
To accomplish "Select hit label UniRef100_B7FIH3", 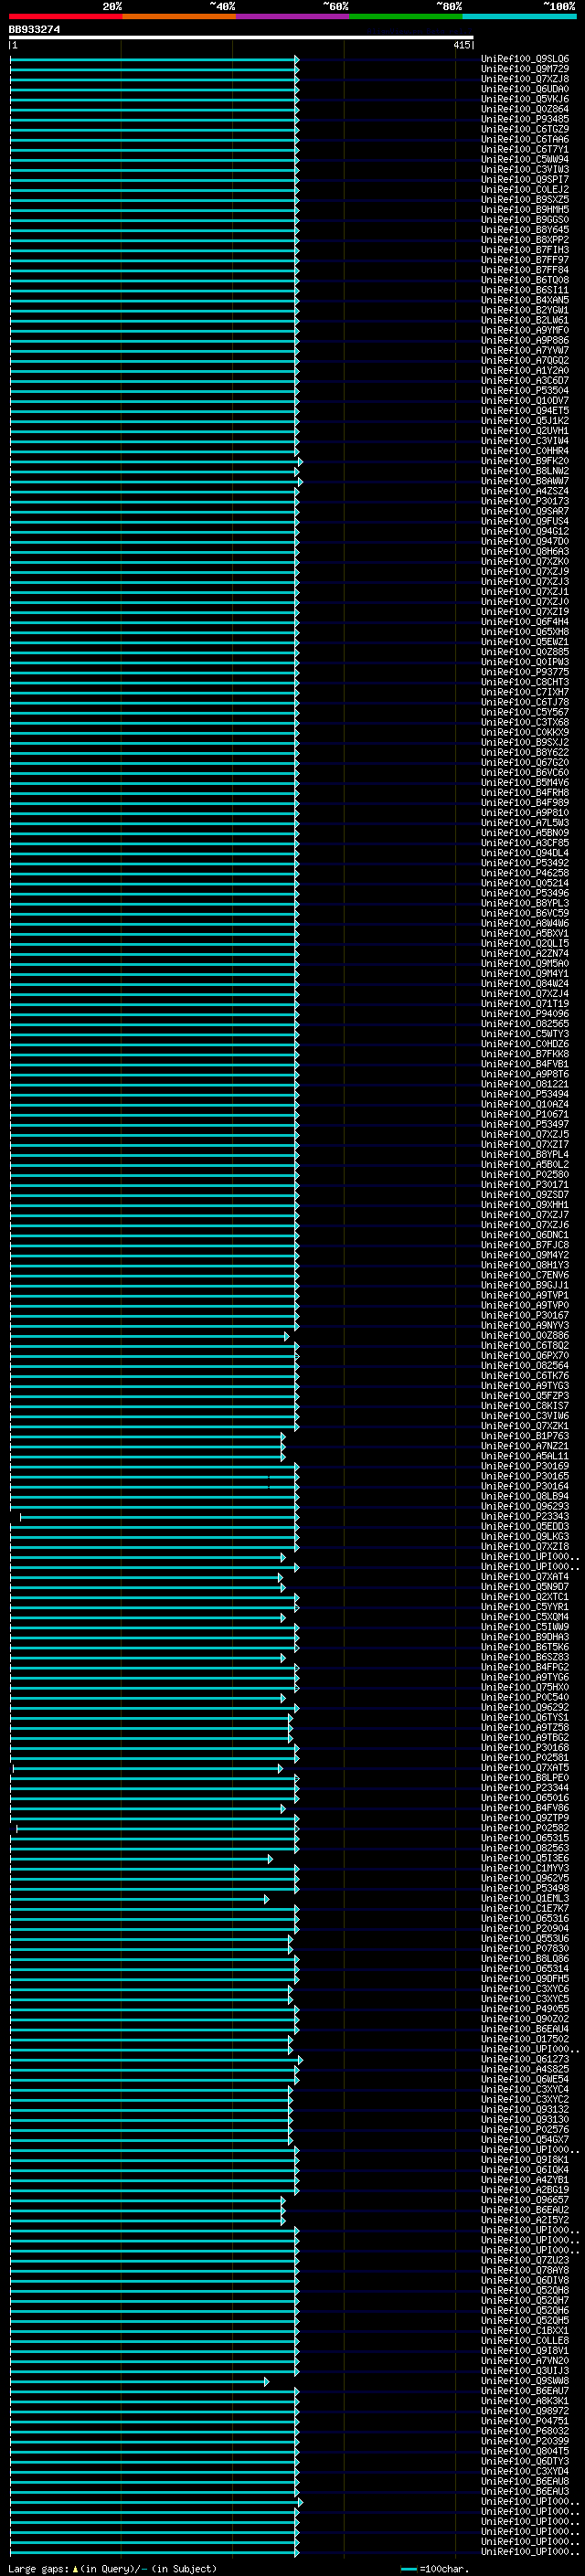I will 525,250.
